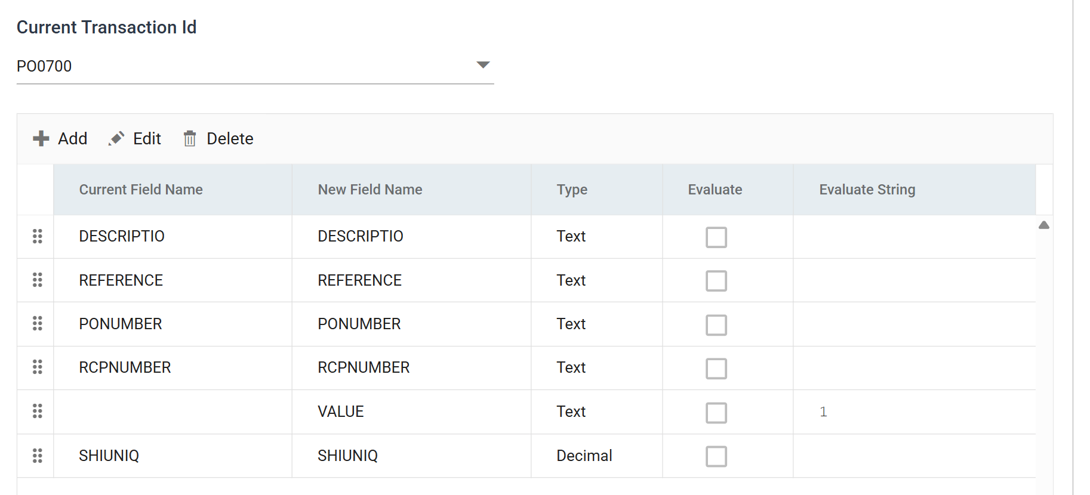Select the PO0700 transaction id value
This screenshot has height=495, width=1090.
44,66
